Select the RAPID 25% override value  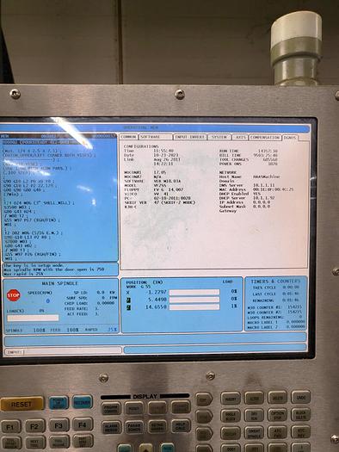pyautogui.click(x=113, y=330)
